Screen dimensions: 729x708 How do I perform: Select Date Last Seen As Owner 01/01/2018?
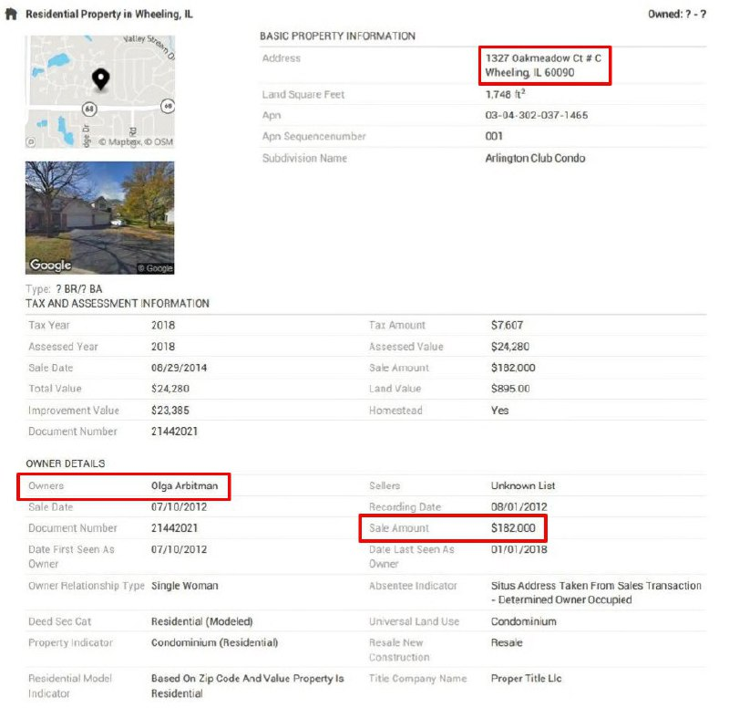point(519,550)
